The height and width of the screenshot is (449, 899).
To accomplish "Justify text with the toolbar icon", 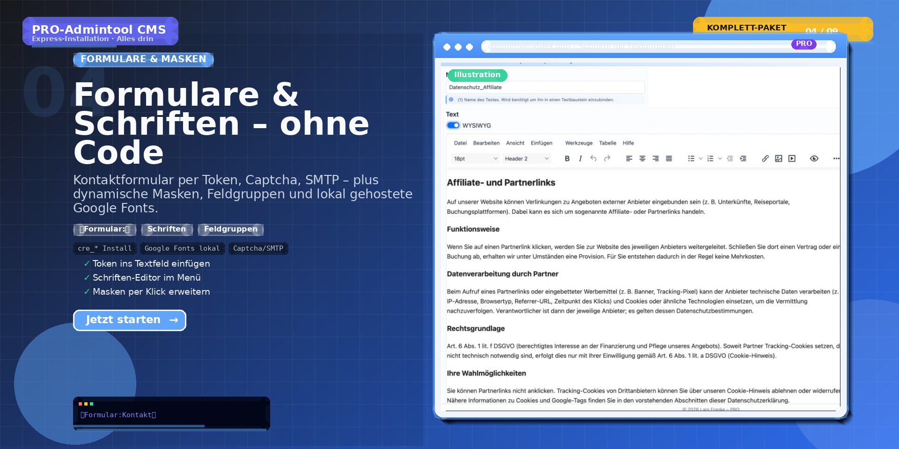I will pos(669,159).
